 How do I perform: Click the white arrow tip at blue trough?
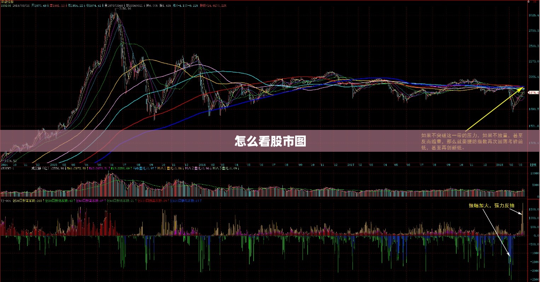coord(510,255)
